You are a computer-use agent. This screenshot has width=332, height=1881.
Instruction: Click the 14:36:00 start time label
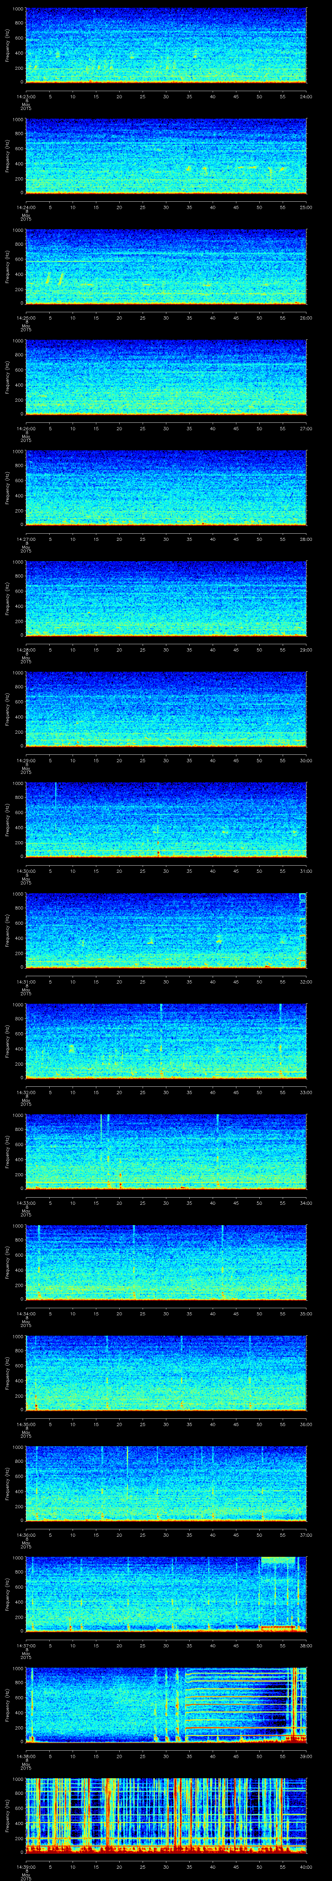click(x=26, y=1535)
